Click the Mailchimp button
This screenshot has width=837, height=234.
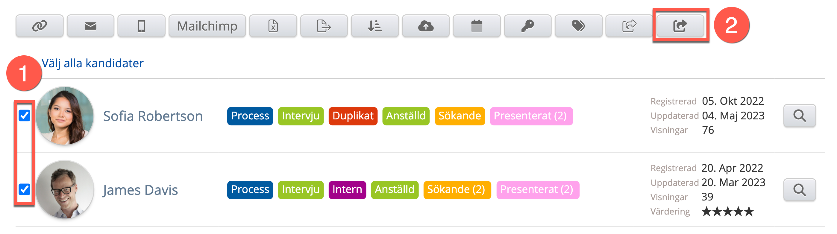(x=207, y=26)
